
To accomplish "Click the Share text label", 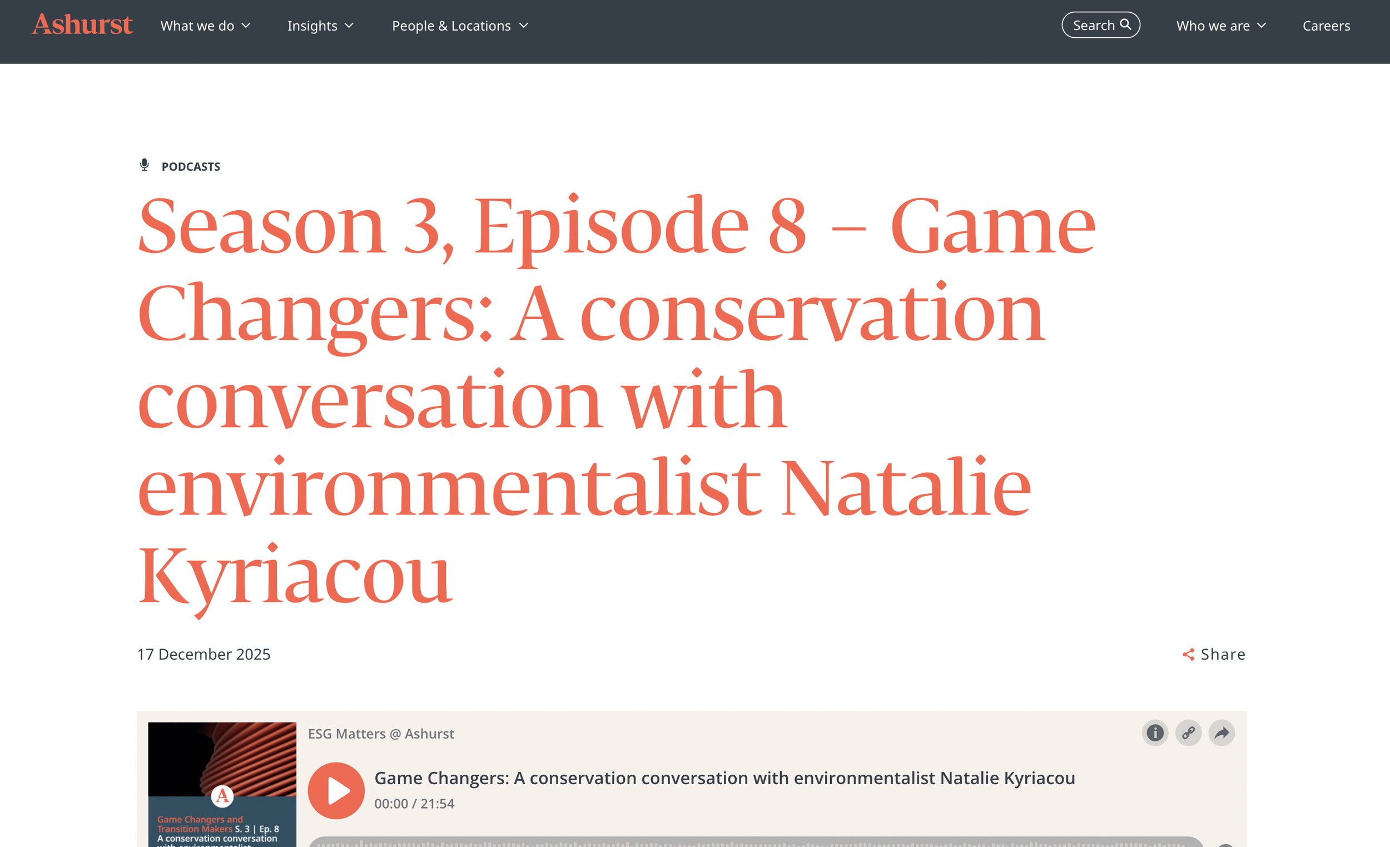I will click(1223, 655).
